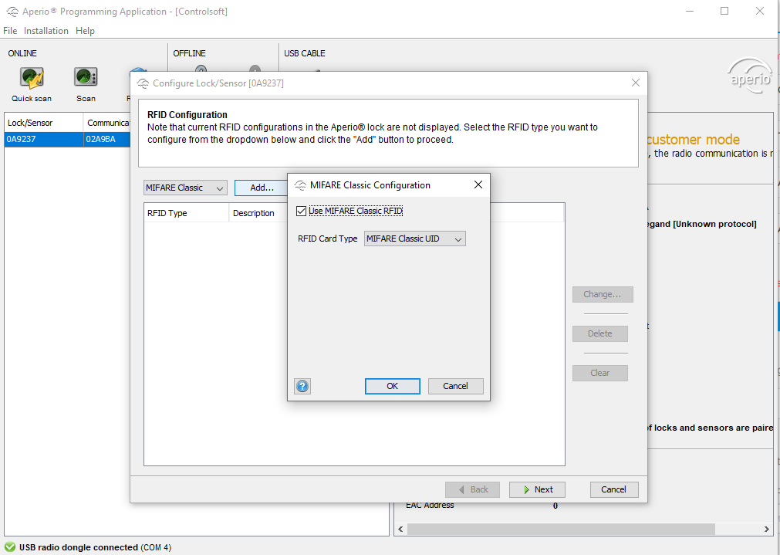Click the horizontal scrollbar thumb

point(561,529)
